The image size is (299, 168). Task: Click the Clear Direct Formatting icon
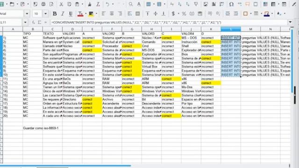(x=98, y=4)
